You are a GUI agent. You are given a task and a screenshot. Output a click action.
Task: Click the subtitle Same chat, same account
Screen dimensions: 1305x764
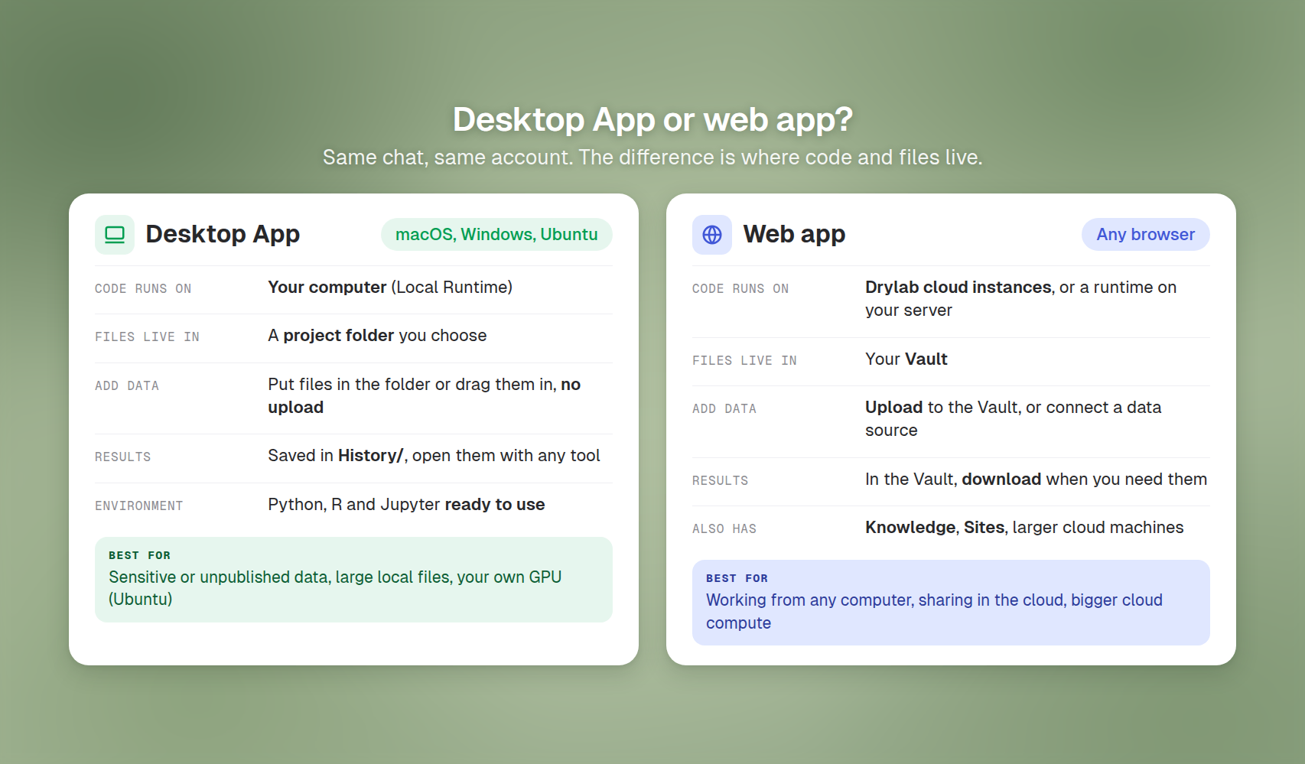[652, 158]
